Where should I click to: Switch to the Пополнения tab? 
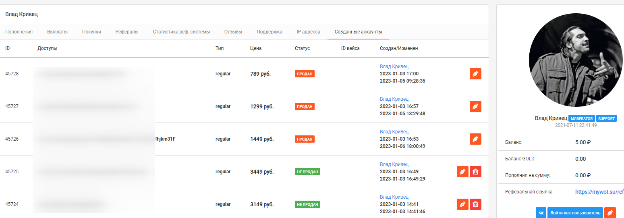click(x=19, y=32)
